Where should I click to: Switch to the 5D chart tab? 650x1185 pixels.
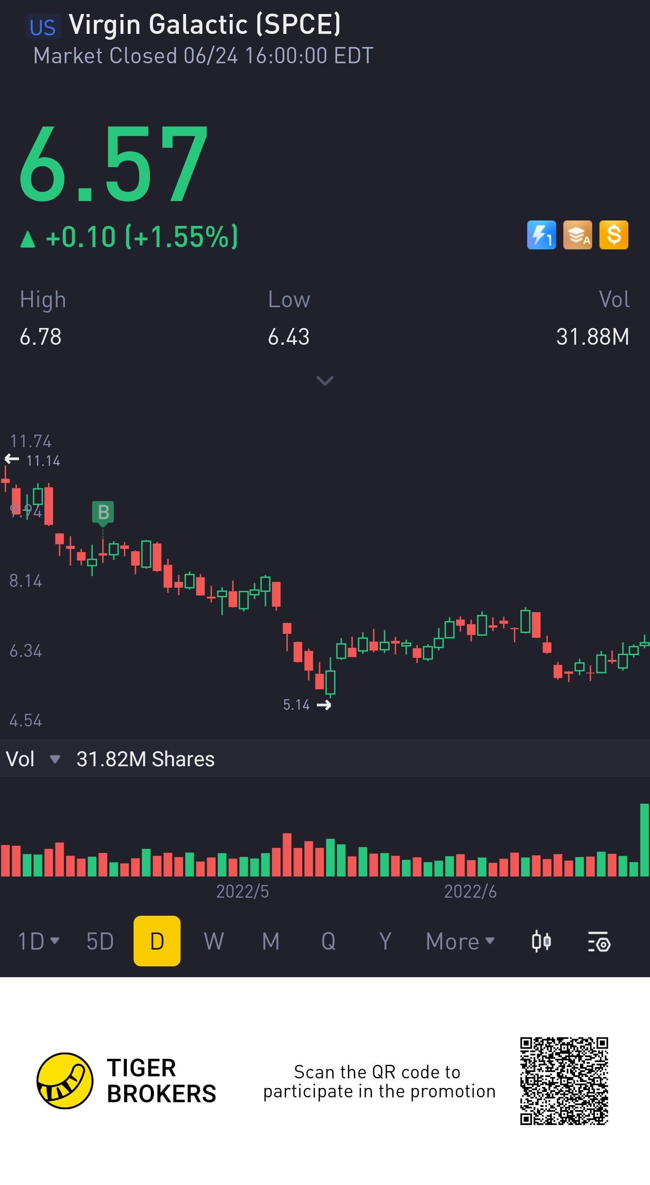tap(100, 941)
